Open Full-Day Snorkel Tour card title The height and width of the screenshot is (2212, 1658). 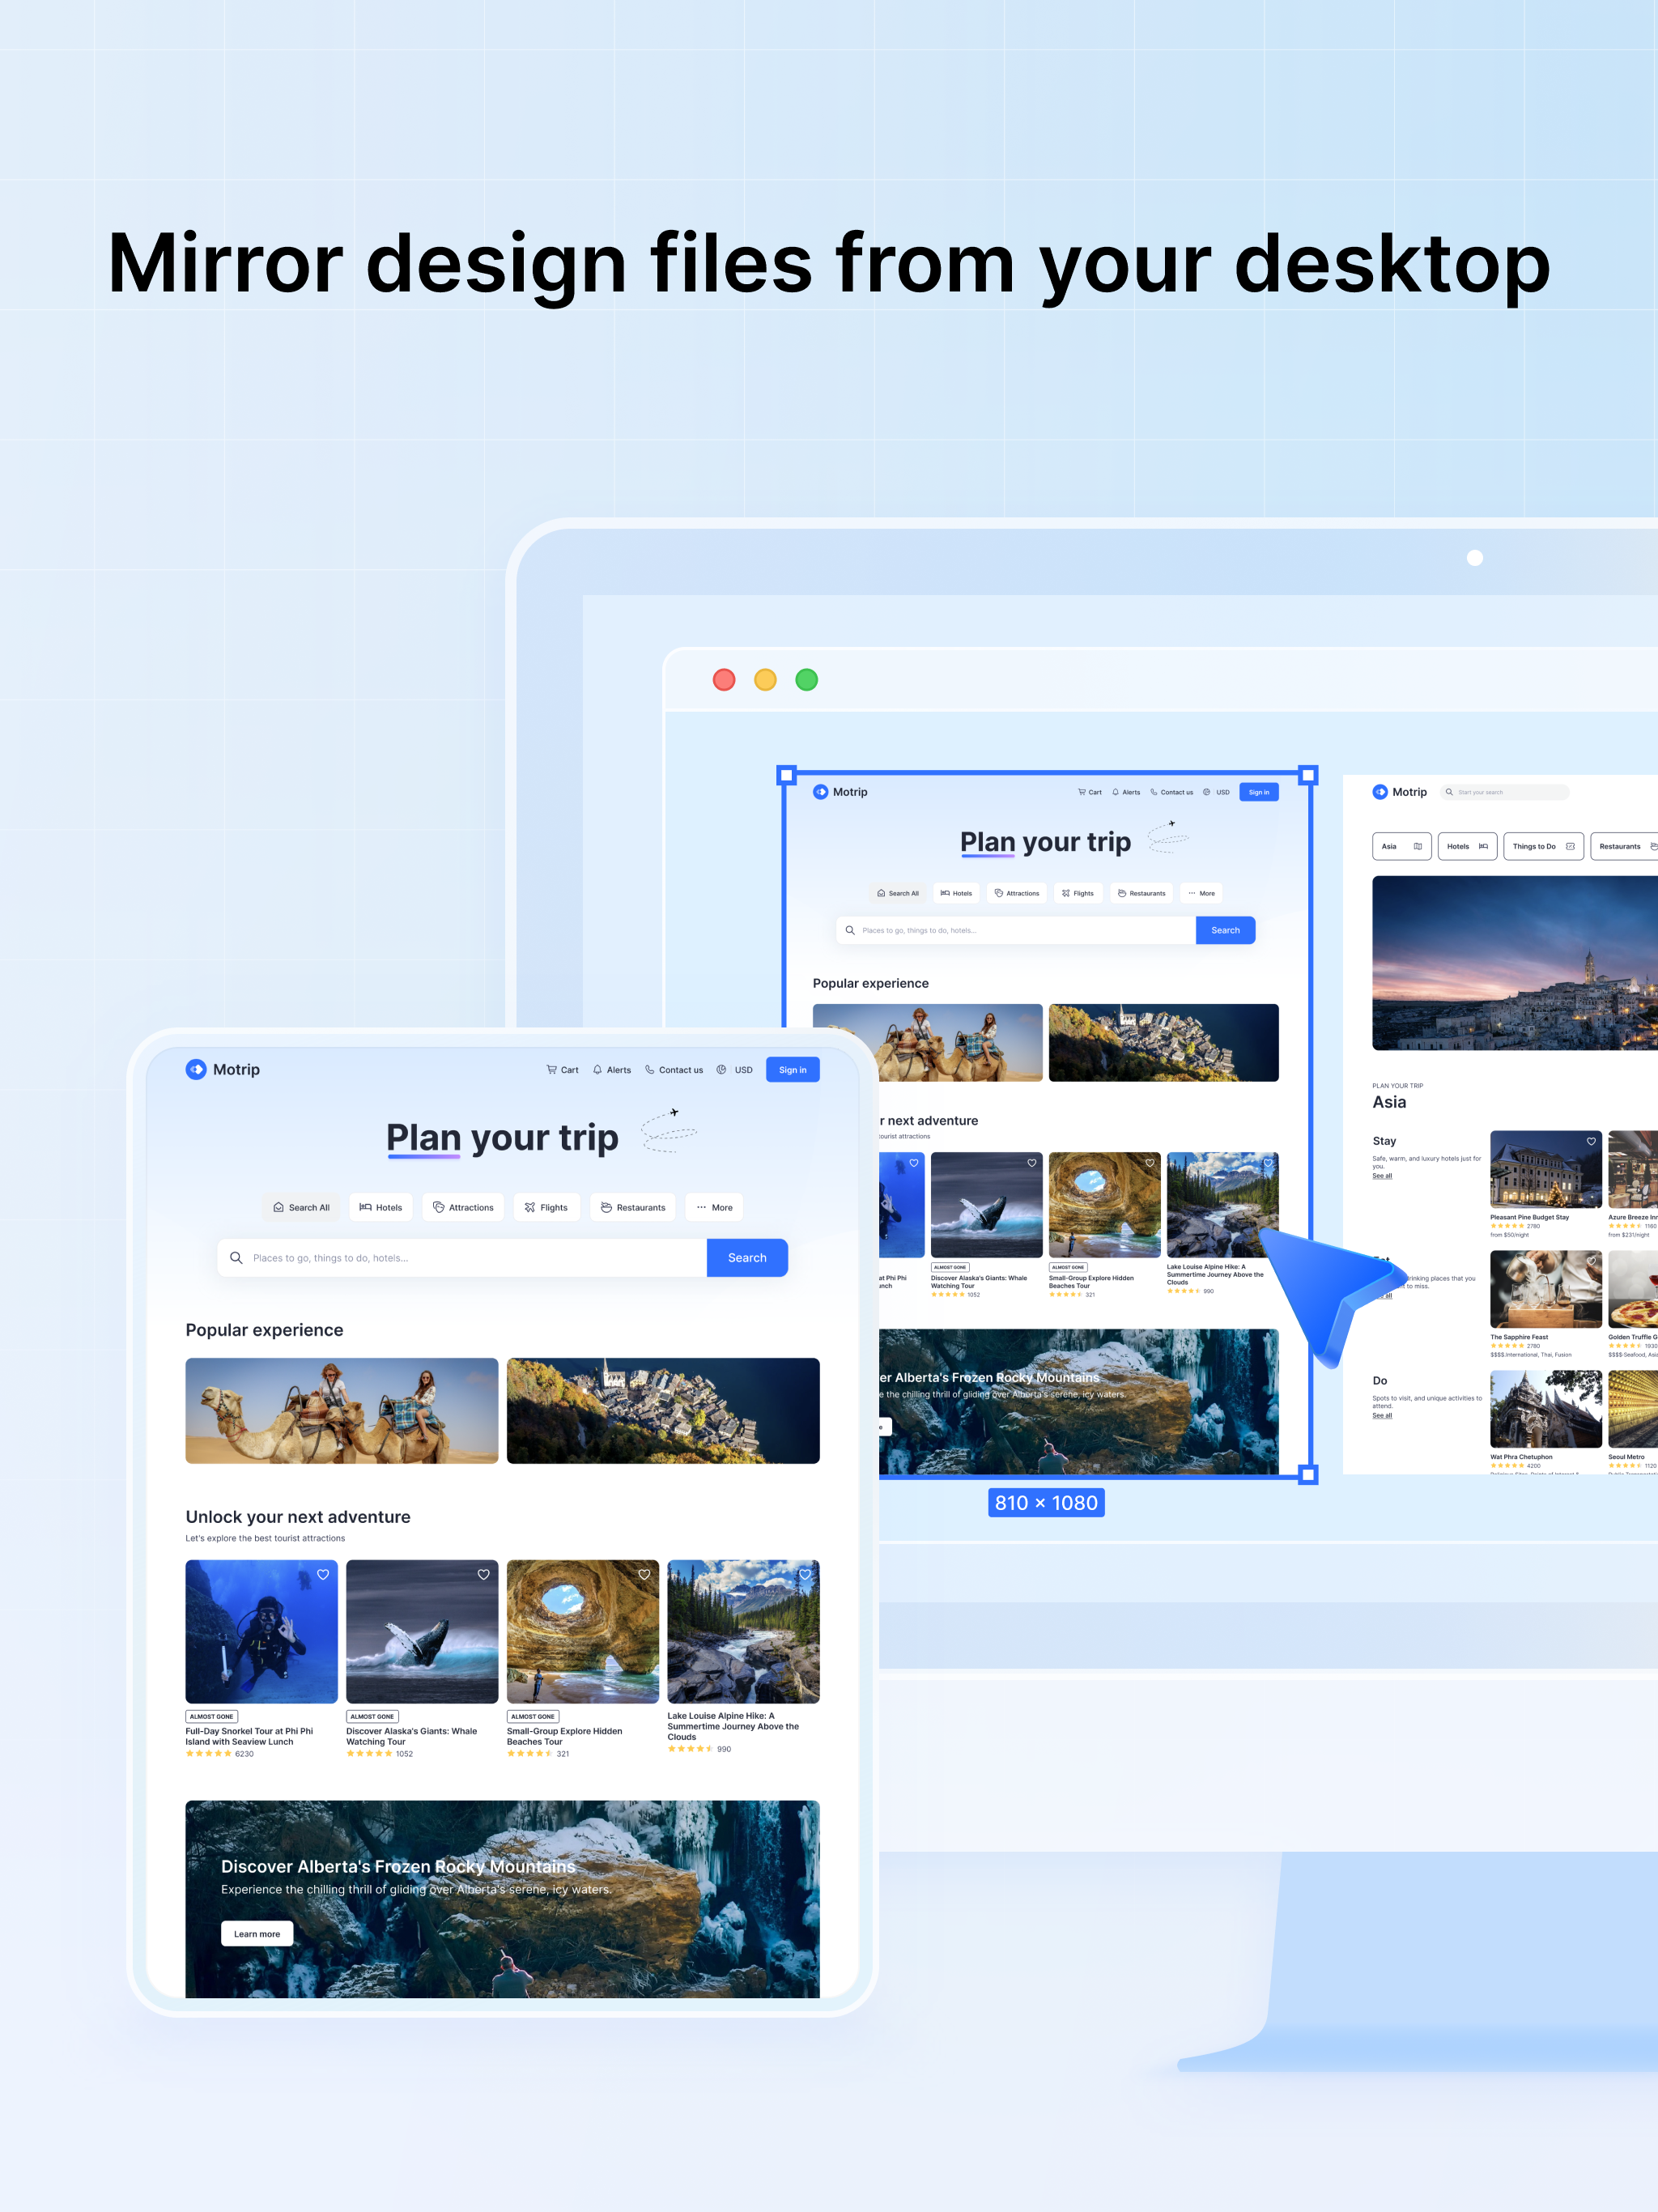249,1736
